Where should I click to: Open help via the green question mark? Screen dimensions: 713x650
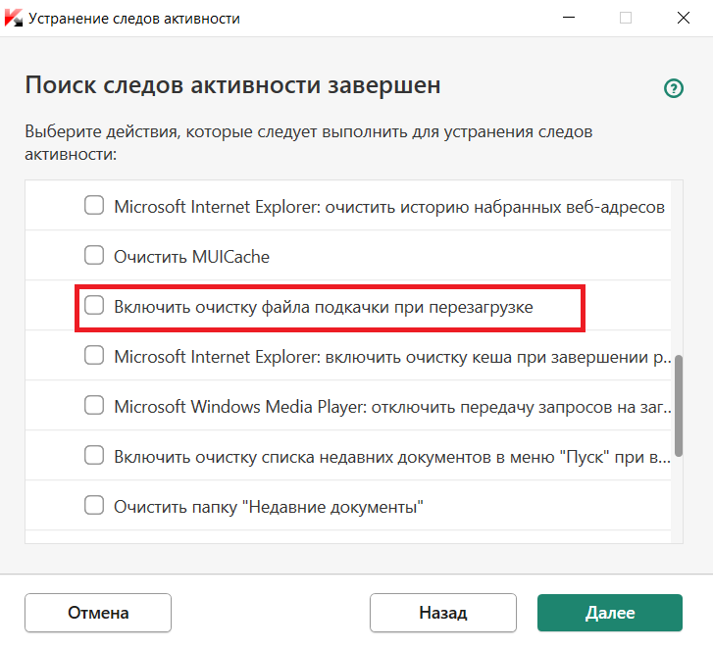[x=674, y=88]
